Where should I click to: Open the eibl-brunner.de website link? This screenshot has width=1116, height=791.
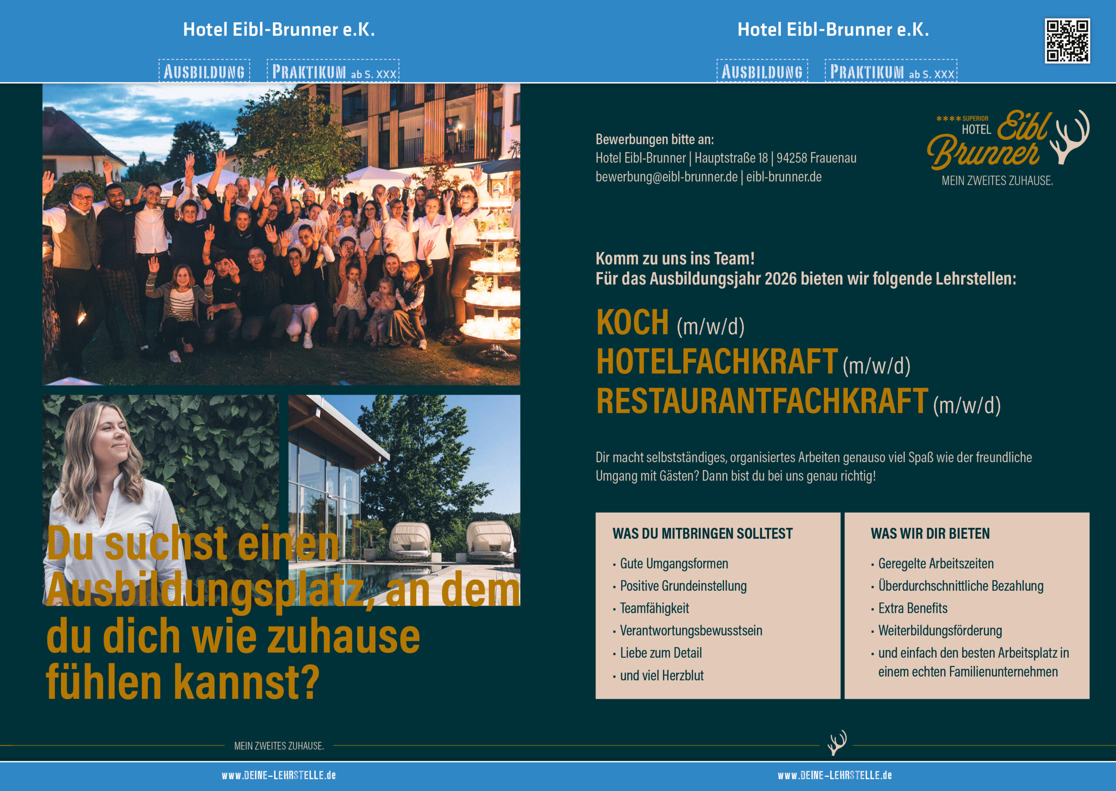click(x=784, y=177)
